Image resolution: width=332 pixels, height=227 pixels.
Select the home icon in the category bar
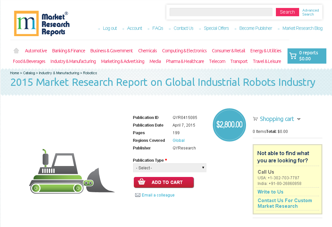pos(16,50)
